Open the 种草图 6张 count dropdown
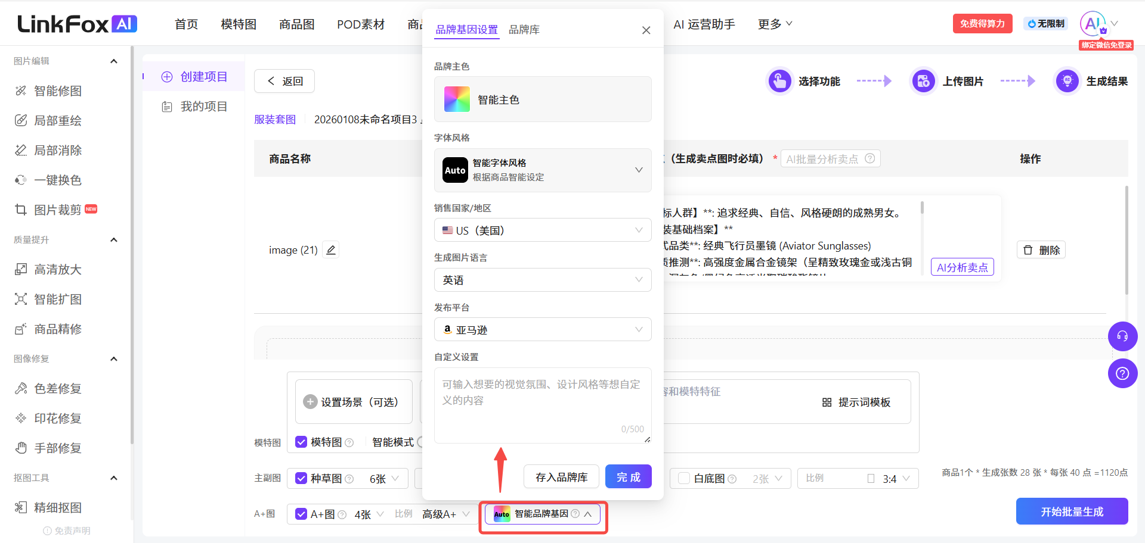 (x=385, y=479)
